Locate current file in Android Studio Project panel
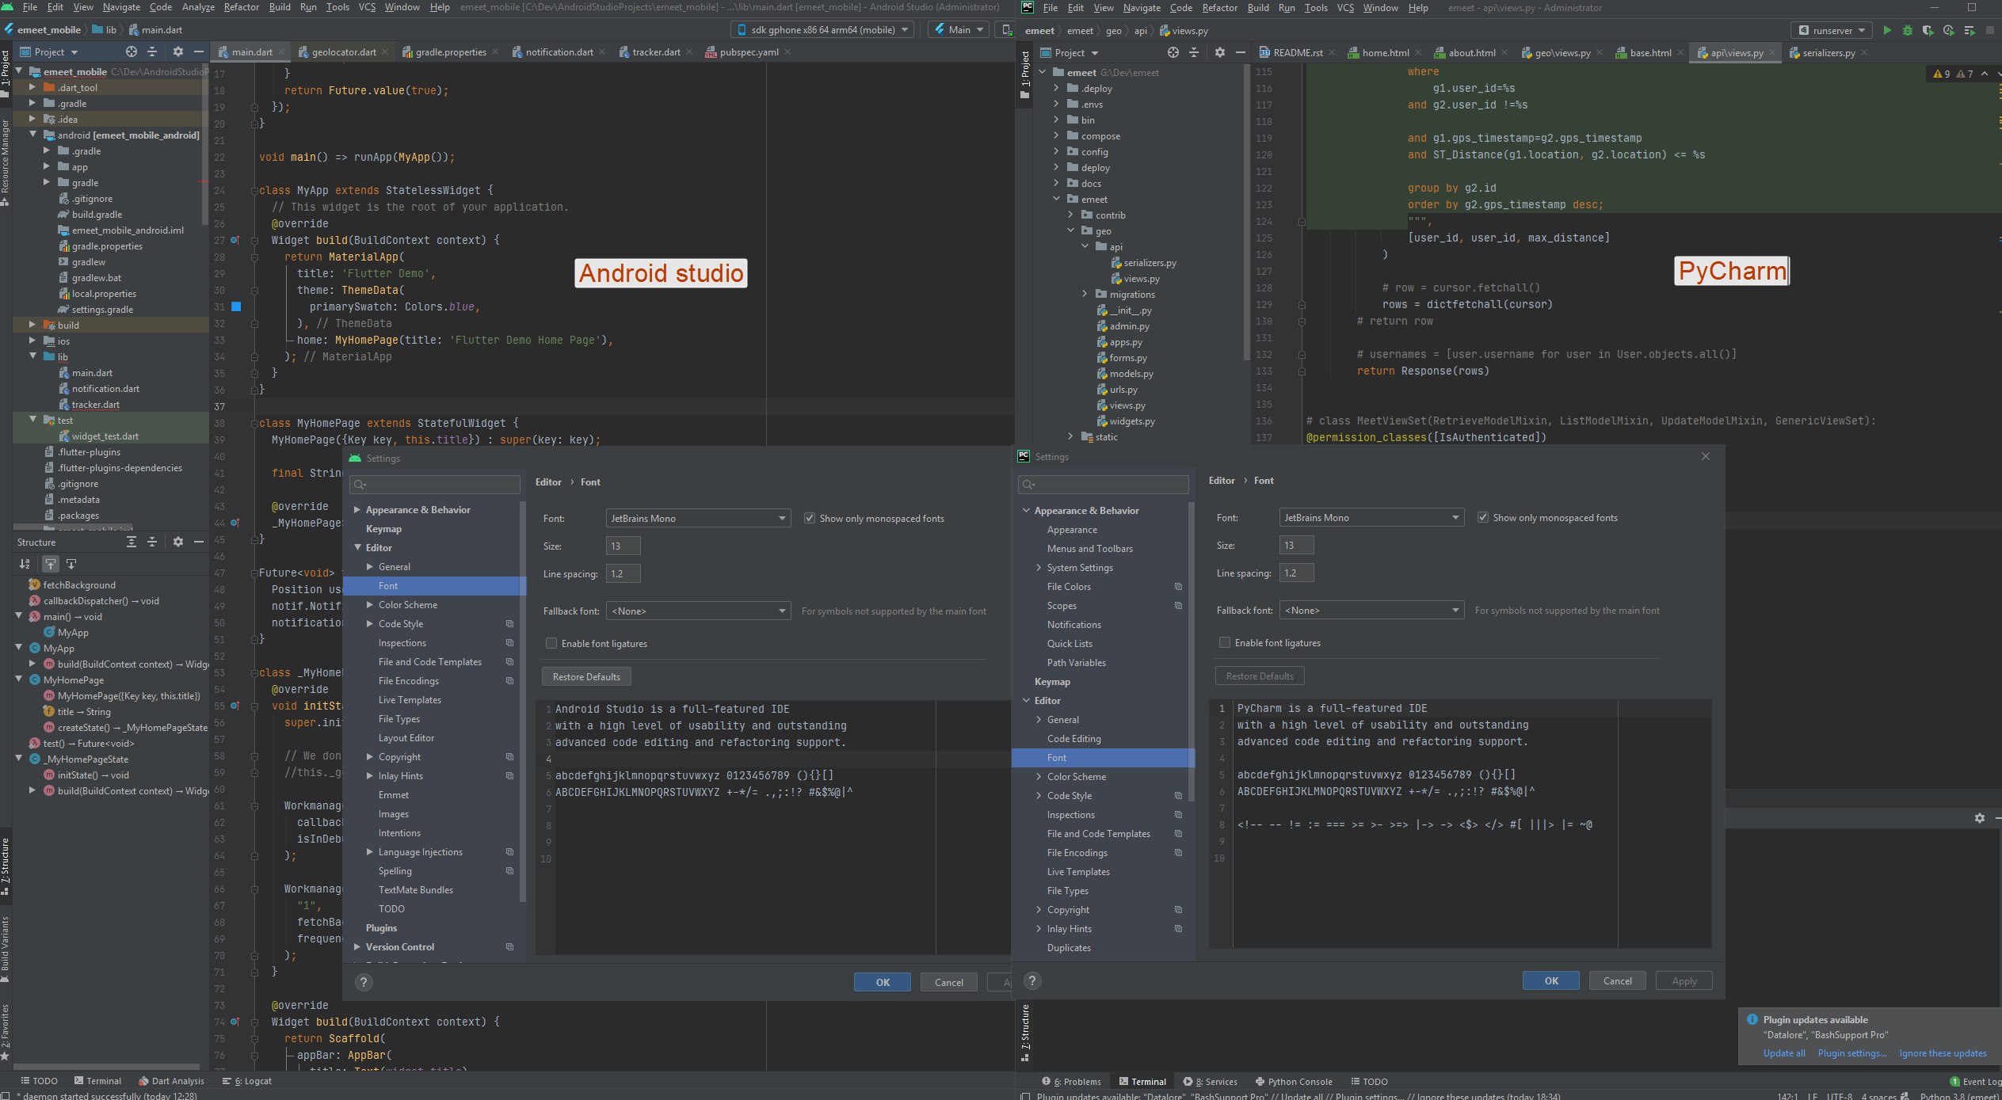The height and width of the screenshot is (1100, 2002). coord(132,51)
